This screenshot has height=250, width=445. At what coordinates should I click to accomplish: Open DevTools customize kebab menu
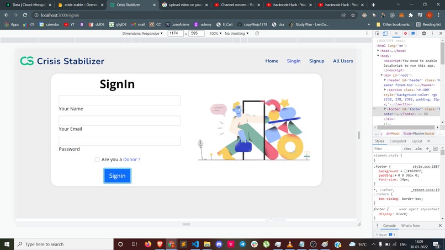pos(432,34)
